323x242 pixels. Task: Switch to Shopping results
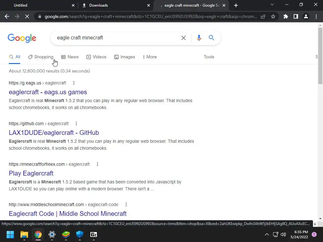tap(41, 57)
